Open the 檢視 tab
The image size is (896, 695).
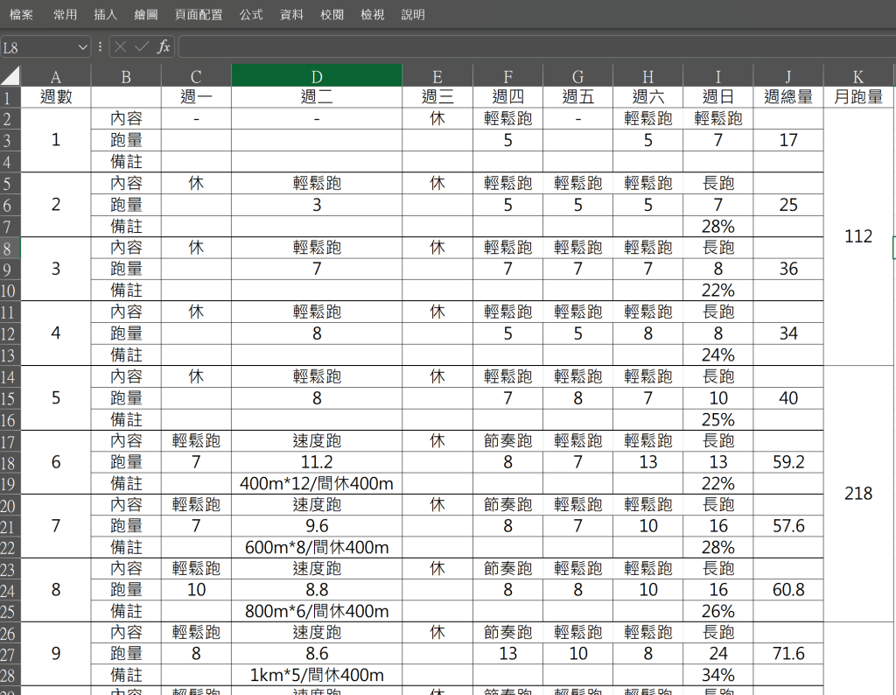coord(373,15)
